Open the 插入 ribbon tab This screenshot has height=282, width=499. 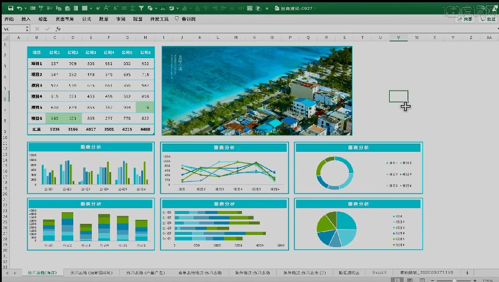[x=26, y=19]
